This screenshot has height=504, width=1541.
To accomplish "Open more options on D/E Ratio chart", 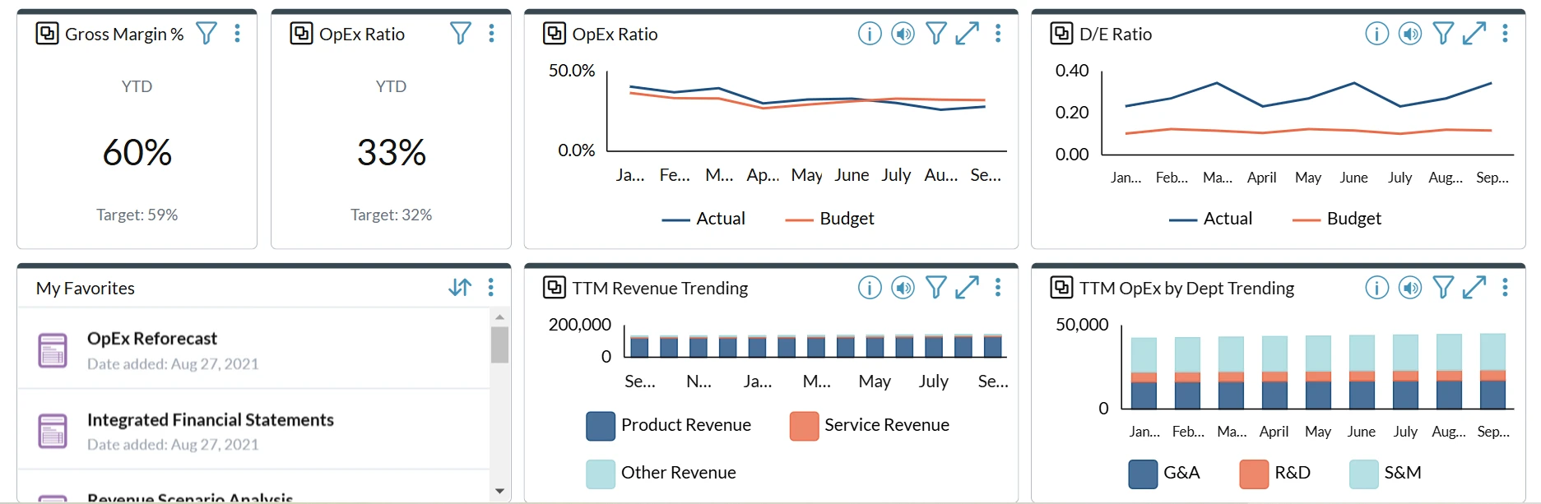I will click(x=1505, y=34).
